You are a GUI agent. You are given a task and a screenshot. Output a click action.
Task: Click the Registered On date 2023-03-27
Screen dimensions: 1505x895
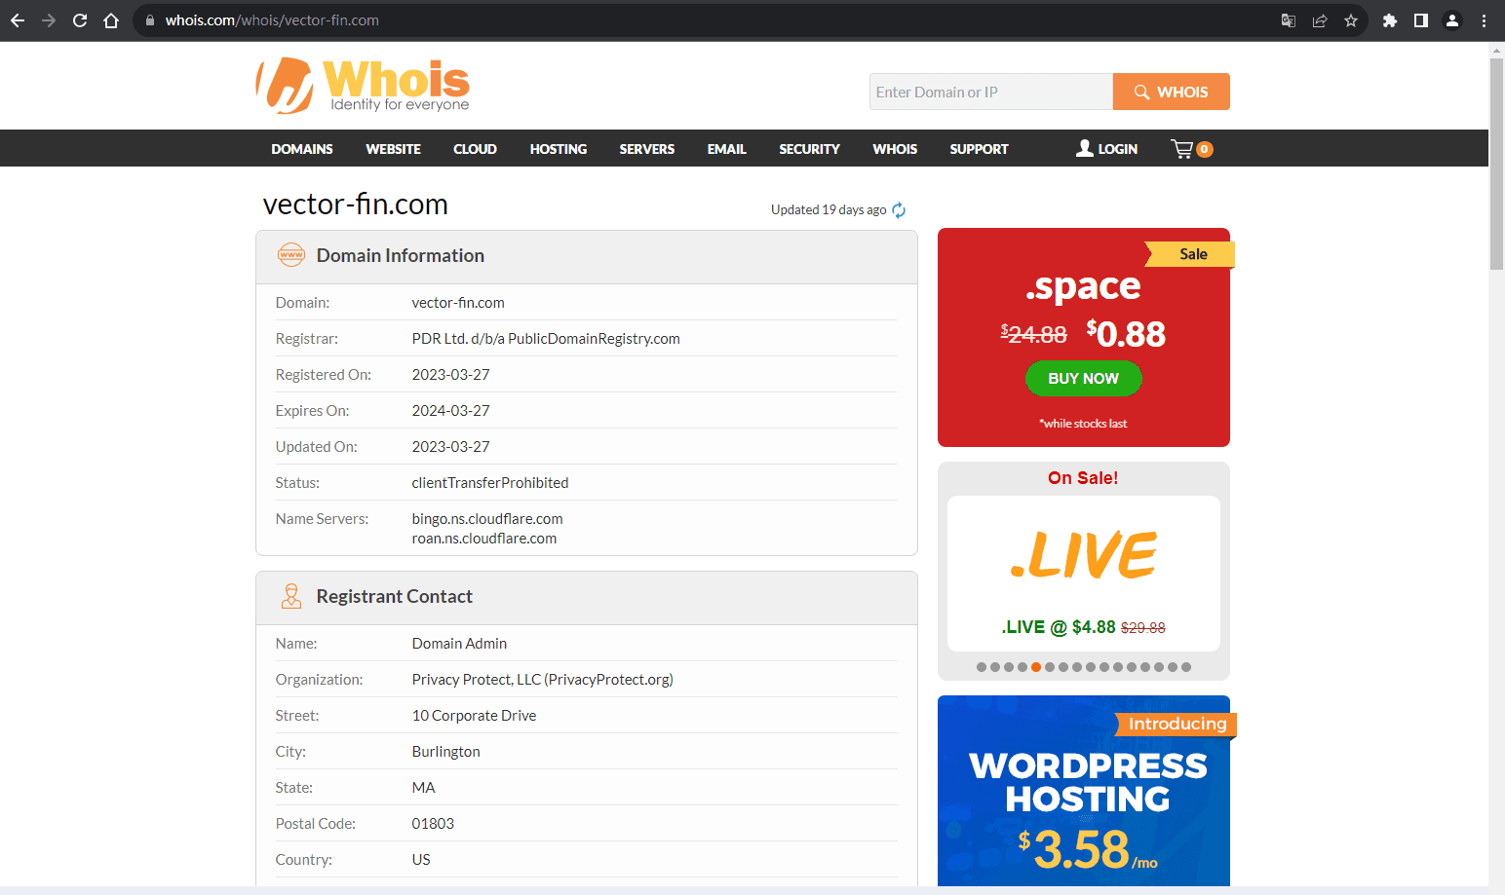(x=450, y=375)
